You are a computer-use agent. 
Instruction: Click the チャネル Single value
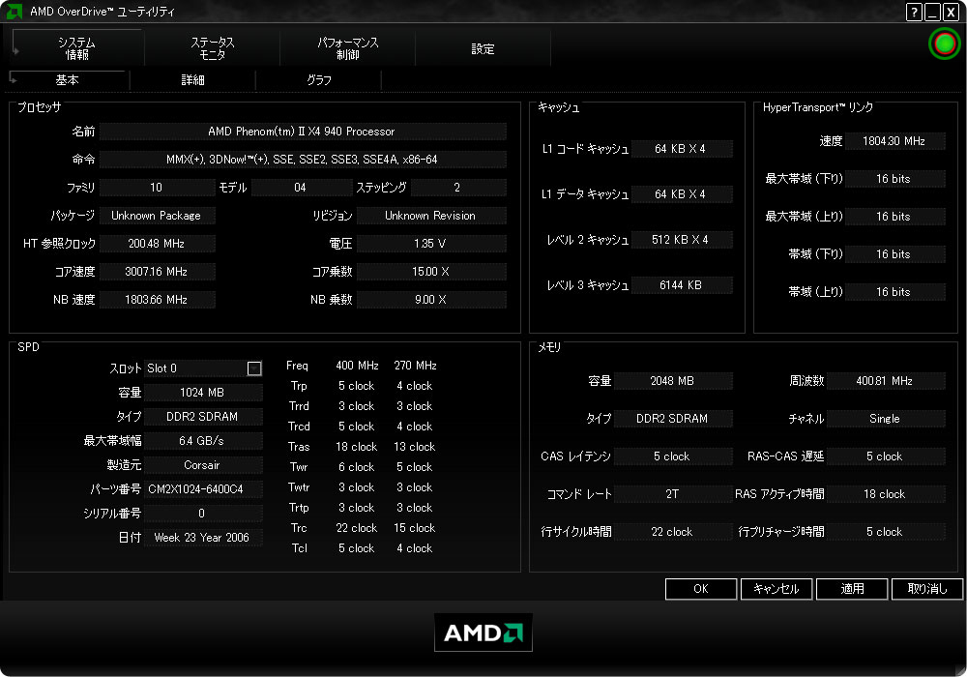tap(886, 419)
